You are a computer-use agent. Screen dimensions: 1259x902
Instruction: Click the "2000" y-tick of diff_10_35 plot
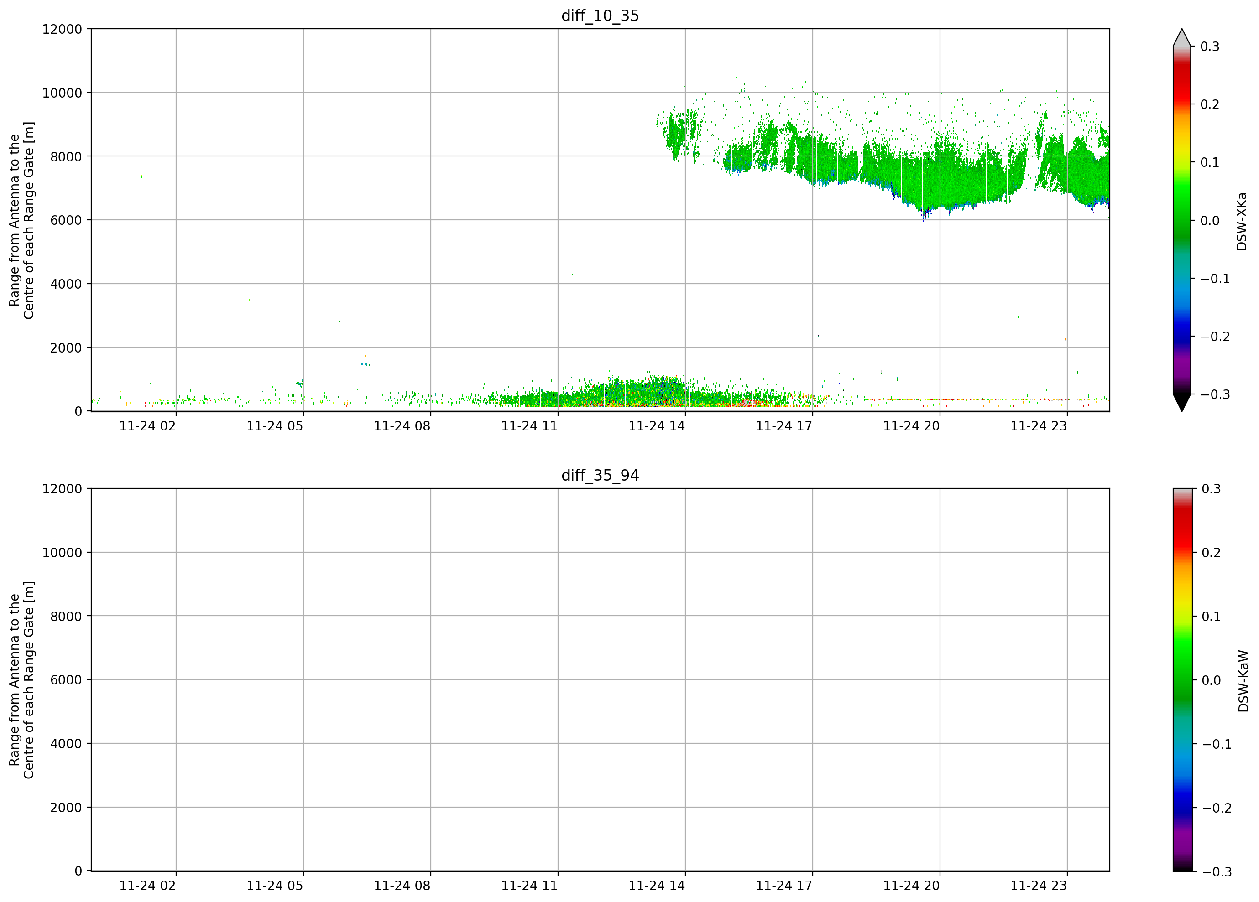[66, 348]
